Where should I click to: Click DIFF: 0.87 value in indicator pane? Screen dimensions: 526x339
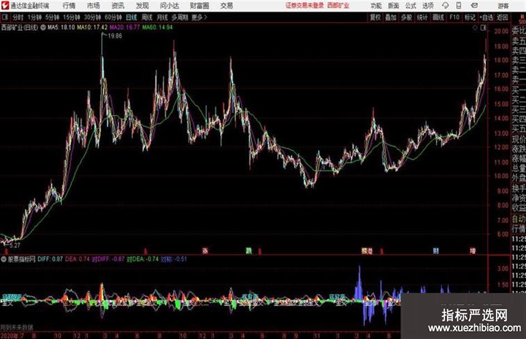click(50, 259)
